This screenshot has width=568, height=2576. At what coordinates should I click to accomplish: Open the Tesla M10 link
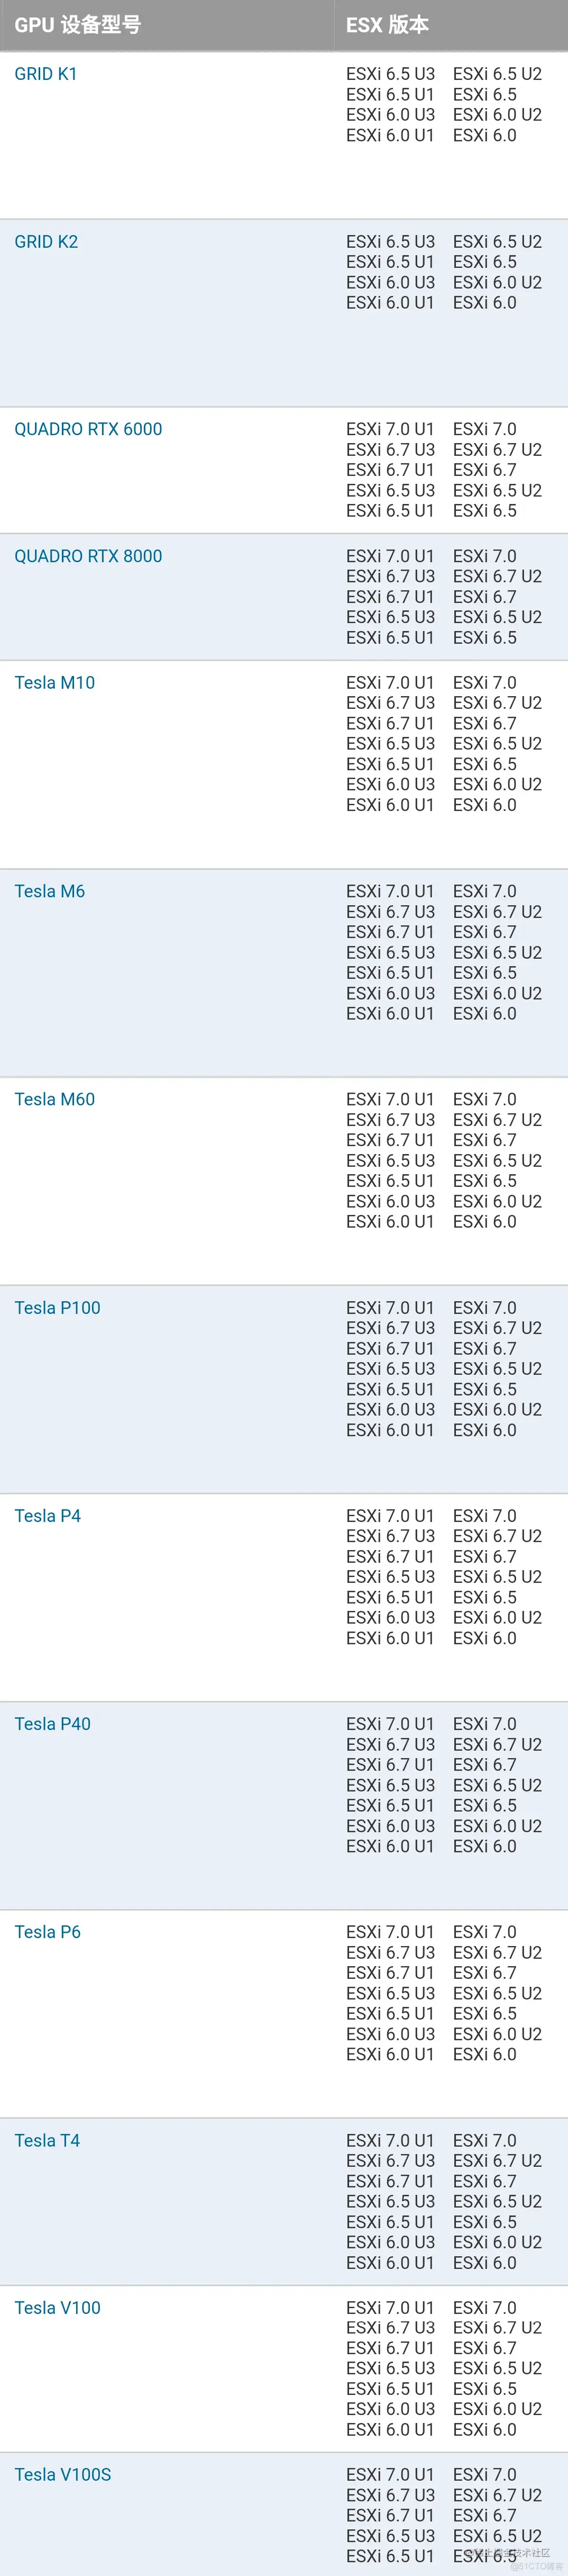[x=55, y=683]
